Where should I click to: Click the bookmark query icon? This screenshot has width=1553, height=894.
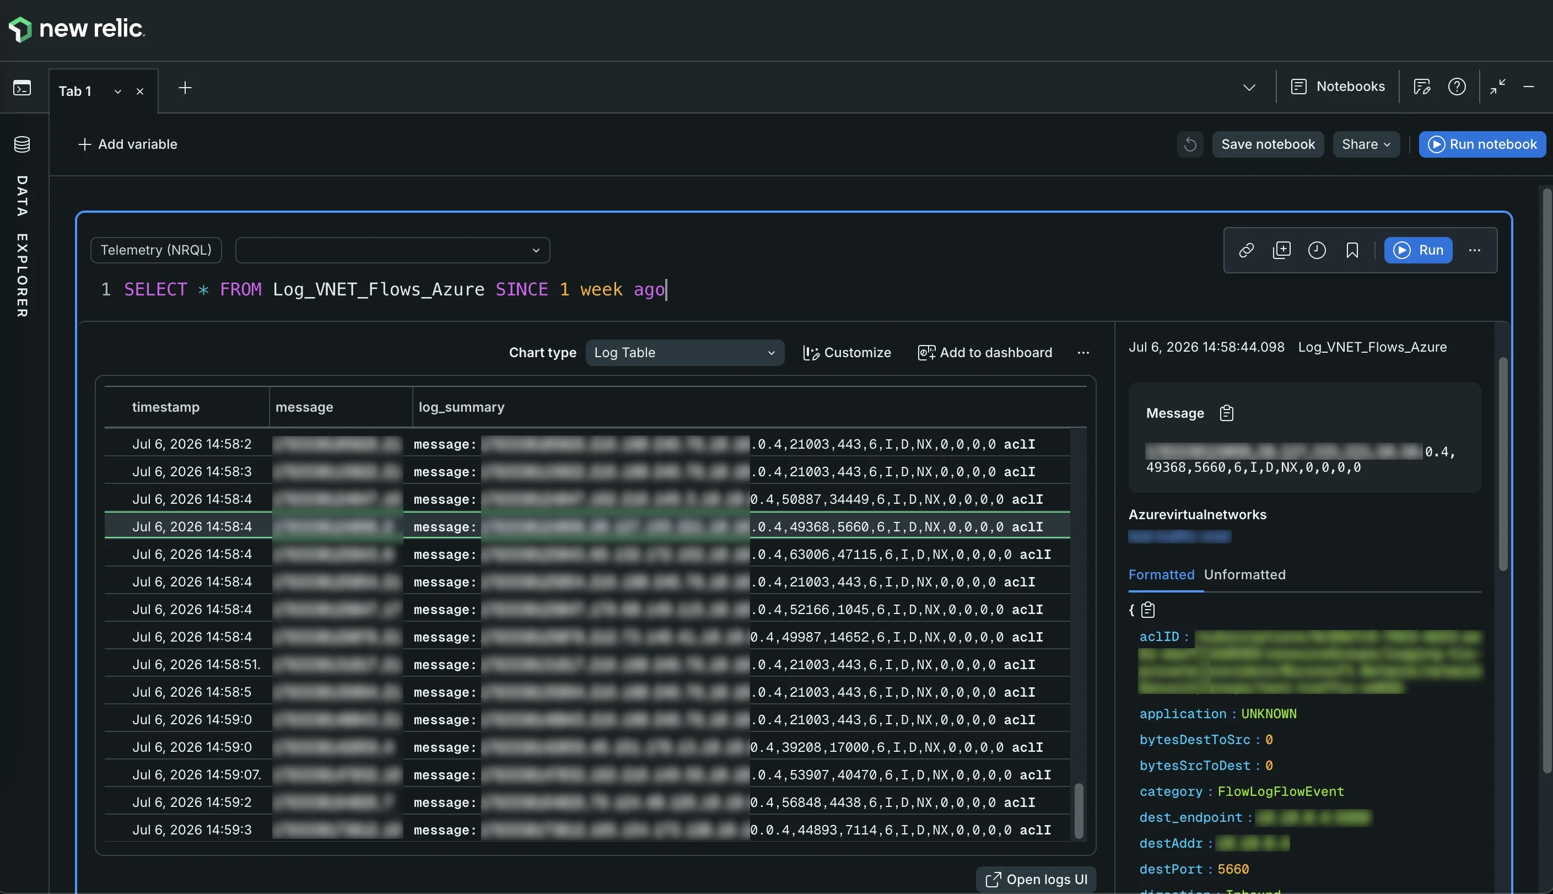[x=1352, y=250]
